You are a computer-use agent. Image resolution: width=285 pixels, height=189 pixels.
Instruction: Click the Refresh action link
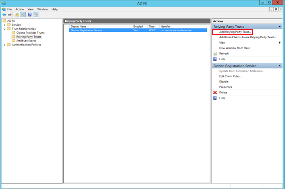[x=224, y=53]
